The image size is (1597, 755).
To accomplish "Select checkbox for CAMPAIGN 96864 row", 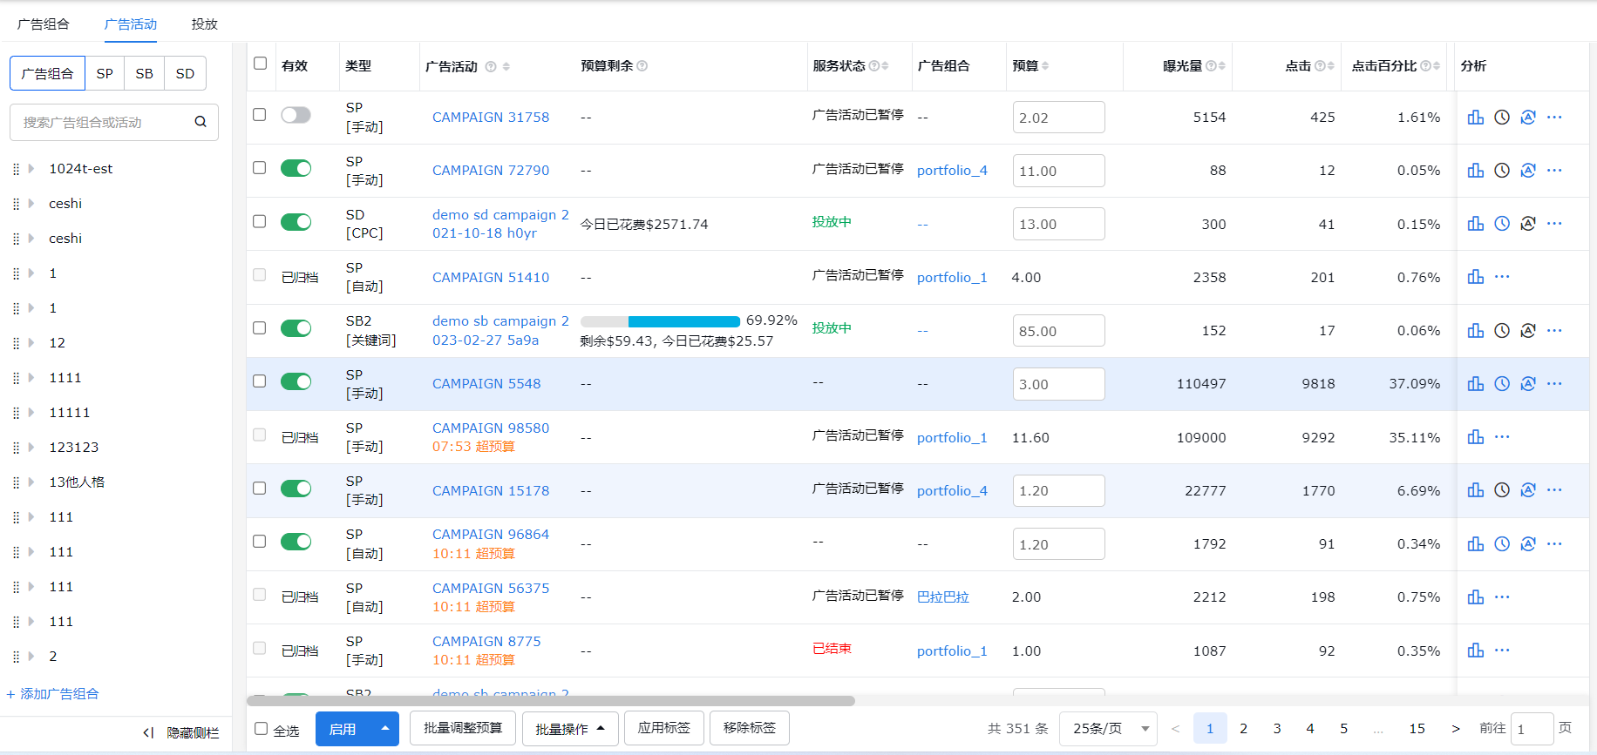I will tap(259, 542).
